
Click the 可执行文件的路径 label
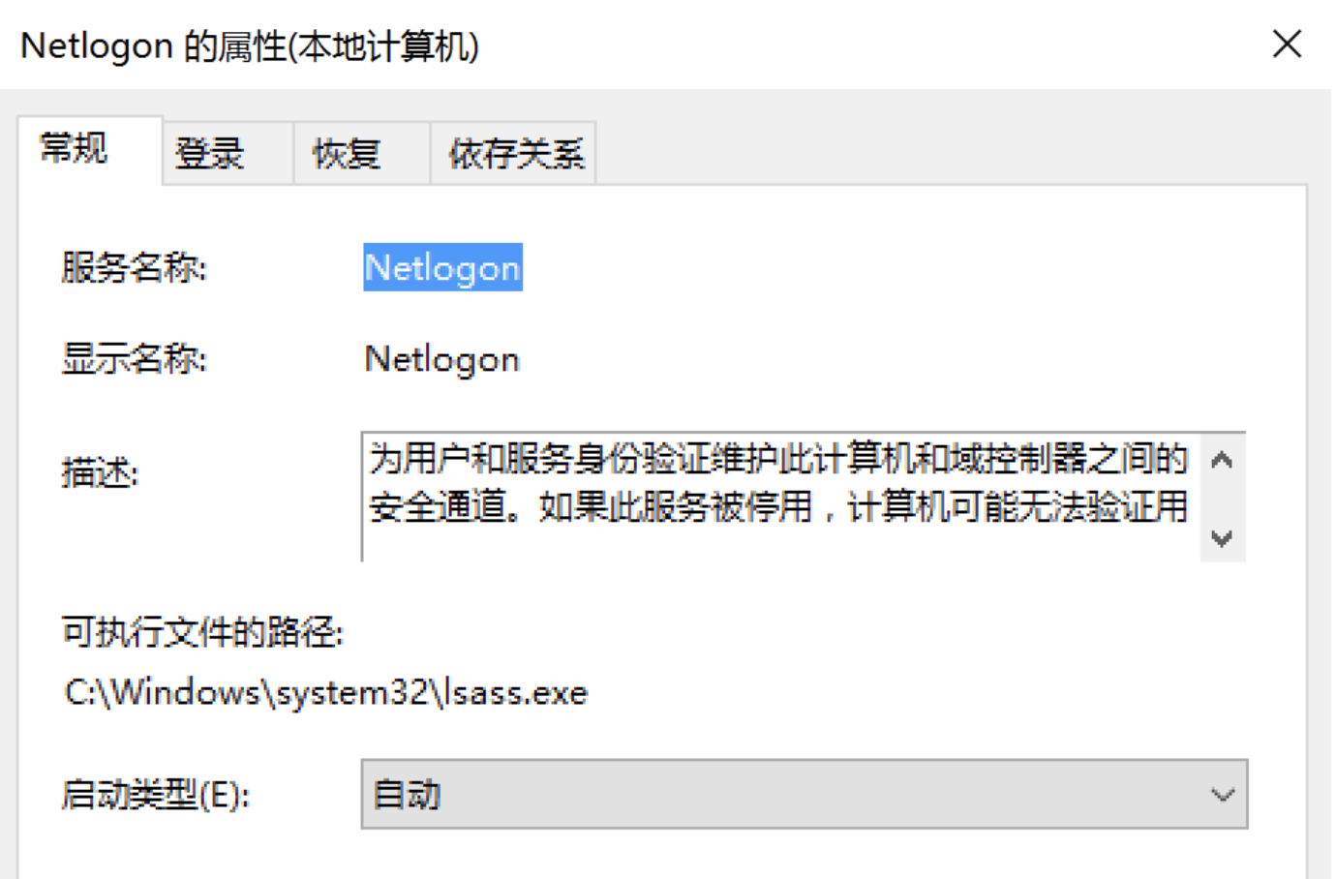pyautogui.click(x=202, y=633)
